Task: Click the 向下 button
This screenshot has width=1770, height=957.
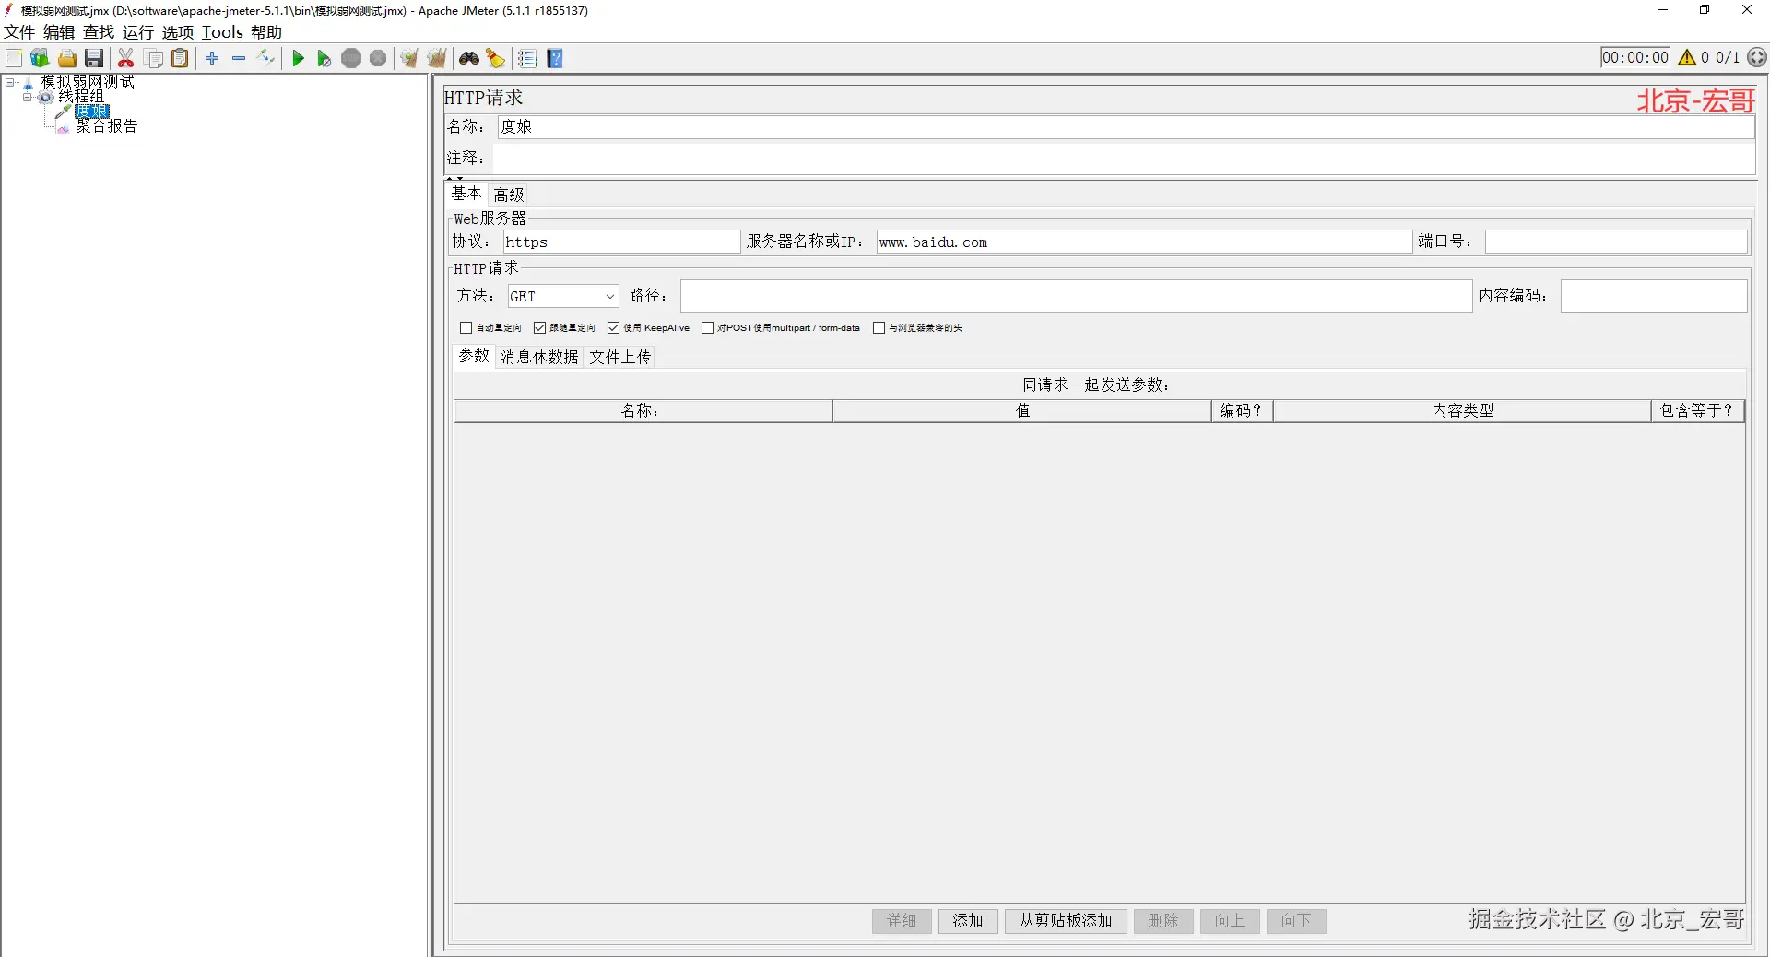Action: 1296,921
